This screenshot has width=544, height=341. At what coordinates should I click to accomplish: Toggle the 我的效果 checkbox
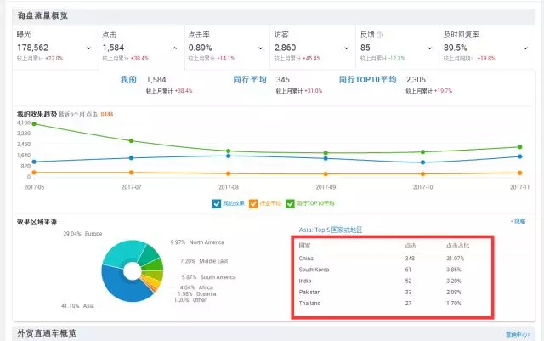pos(217,203)
